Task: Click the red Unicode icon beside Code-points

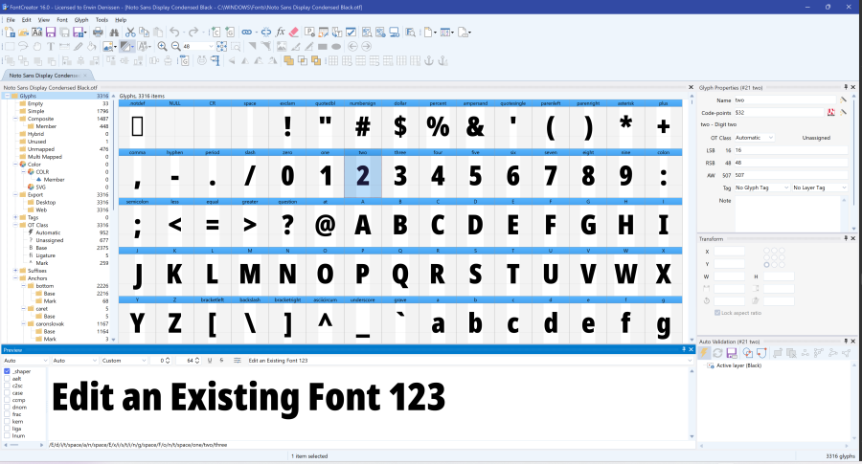Action: tap(830, 113)
